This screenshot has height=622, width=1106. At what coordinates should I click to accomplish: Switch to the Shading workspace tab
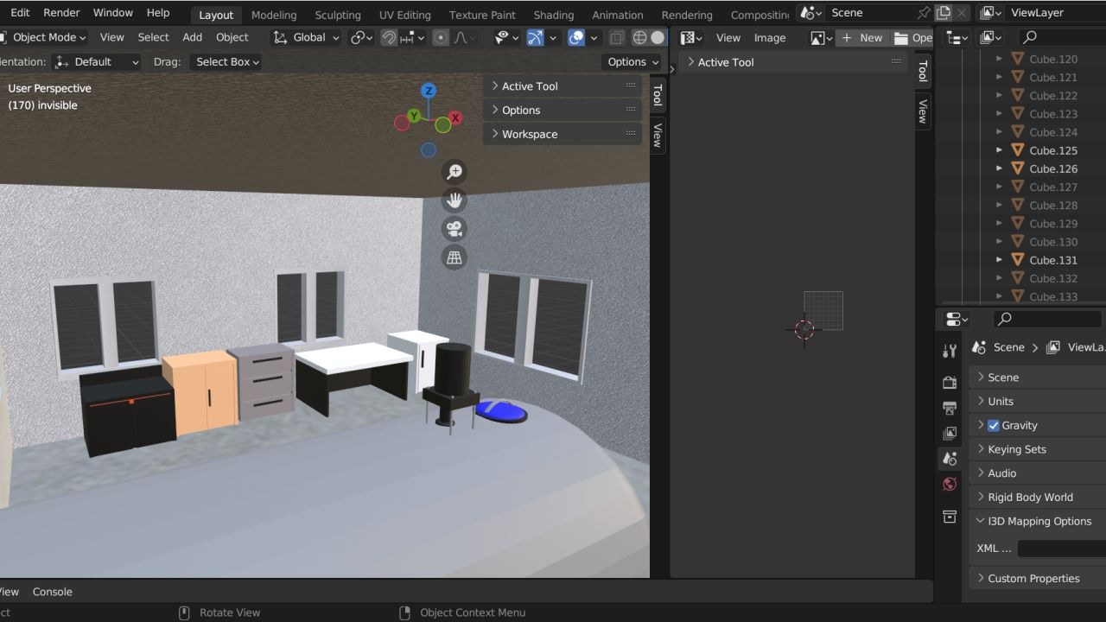coord(553,15)
